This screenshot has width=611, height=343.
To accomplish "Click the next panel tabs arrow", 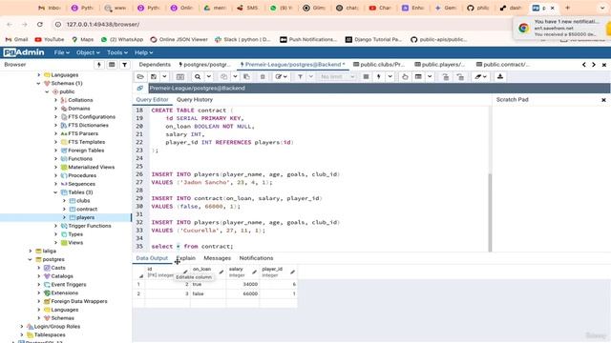I will tap(594, 65).
